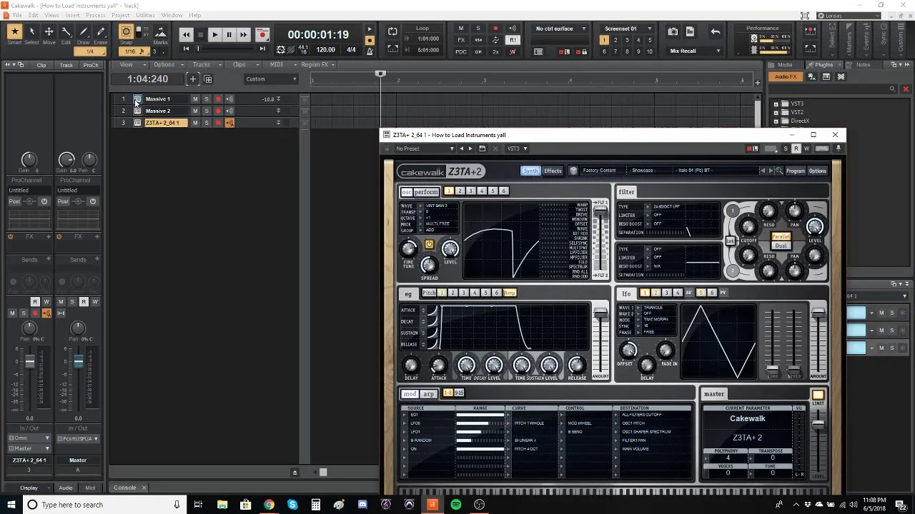Fast forward the transport
The image size is (915, 514).
pos(243,34)
